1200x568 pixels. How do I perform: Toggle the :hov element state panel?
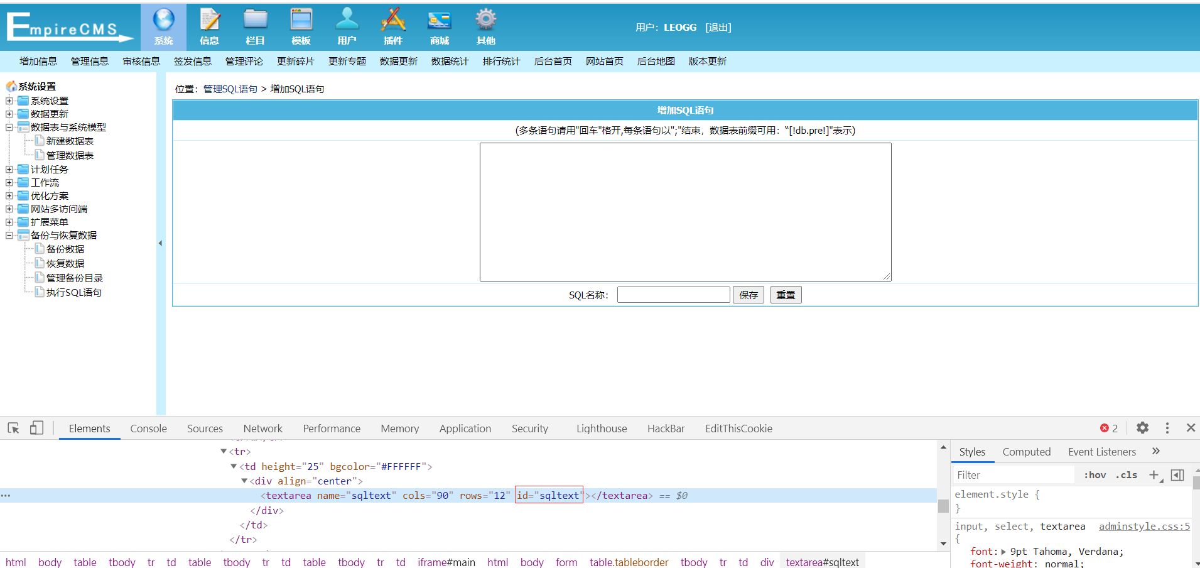coord(1095,475)
